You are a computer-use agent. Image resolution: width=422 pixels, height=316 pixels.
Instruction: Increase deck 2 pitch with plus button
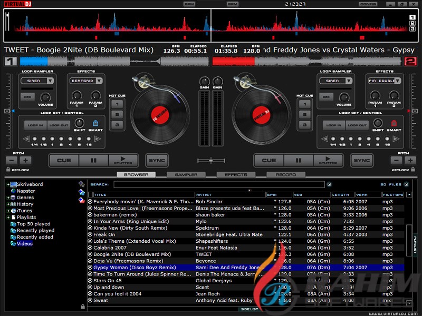[x=410, y=161]
